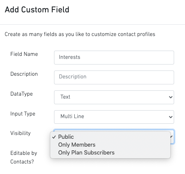Click the Visibility label
The image size is (185, 174).
pos(21,133)
